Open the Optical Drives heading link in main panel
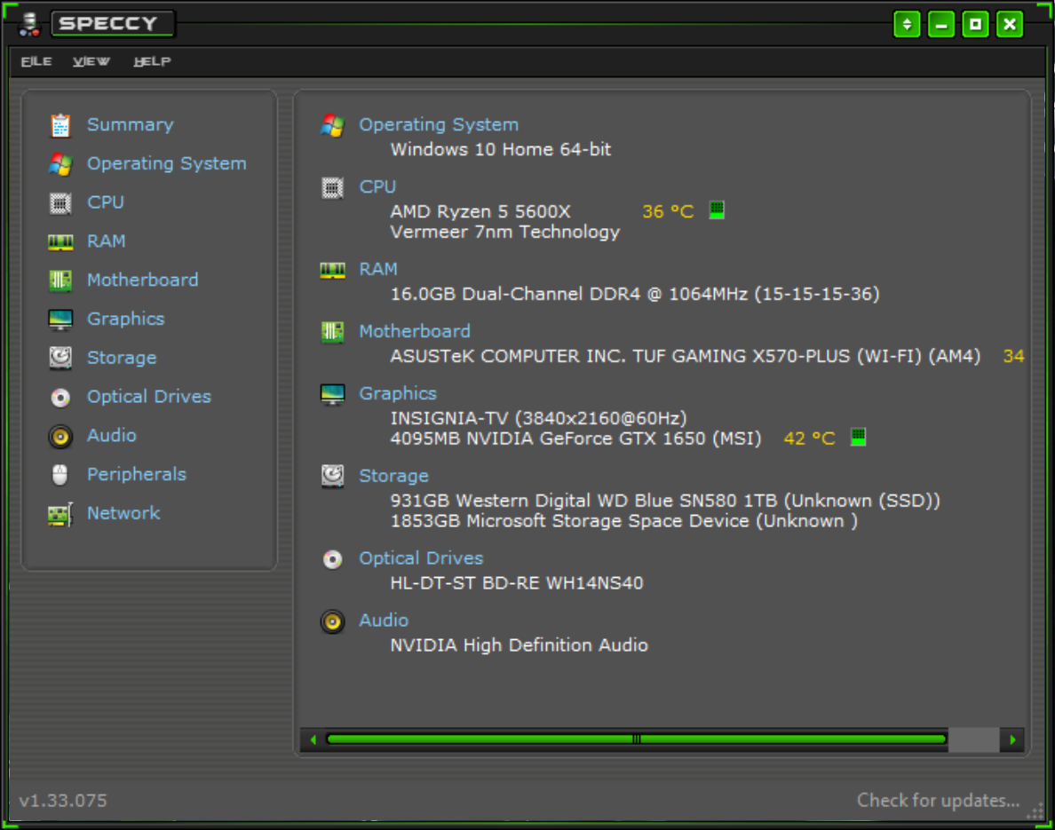This screenshot has height=830, width=1055. (x=421, y=559)
